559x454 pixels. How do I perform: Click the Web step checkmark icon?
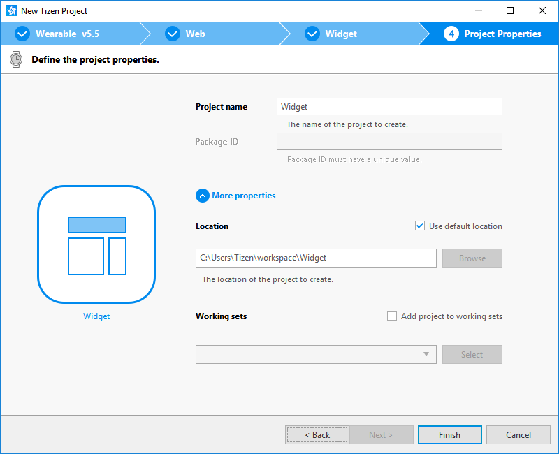(x=172, y=34)
